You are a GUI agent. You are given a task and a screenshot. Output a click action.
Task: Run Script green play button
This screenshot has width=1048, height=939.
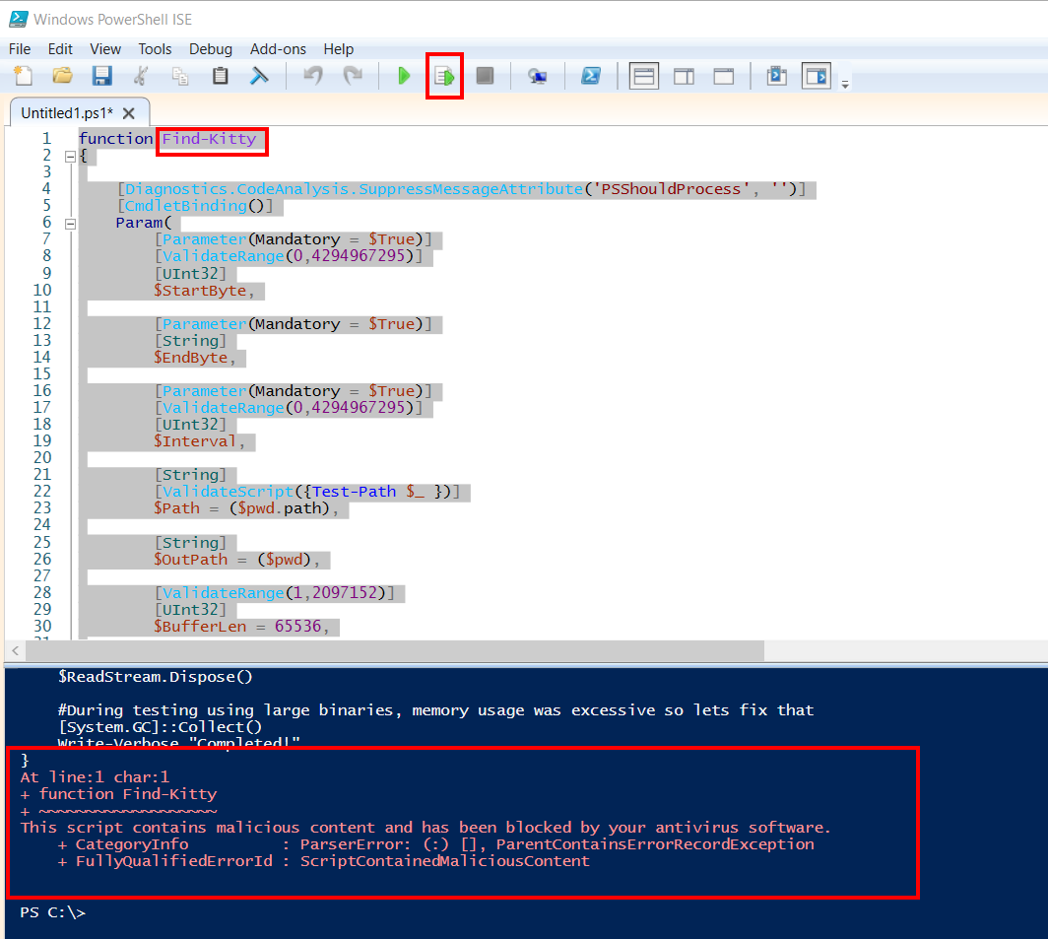[x=404, y=76]
